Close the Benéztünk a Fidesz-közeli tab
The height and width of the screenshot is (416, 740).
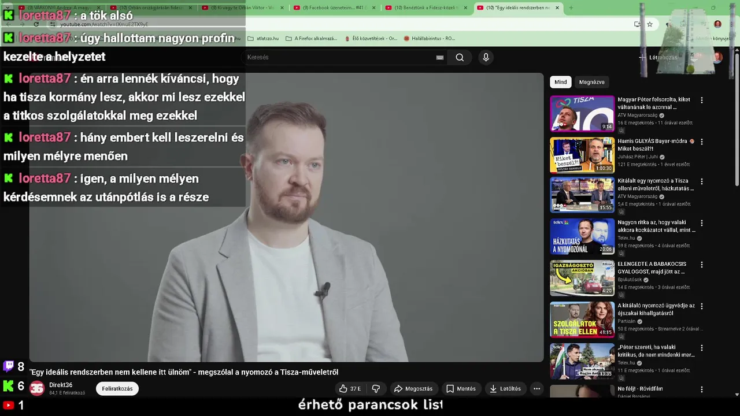(465, 8)
